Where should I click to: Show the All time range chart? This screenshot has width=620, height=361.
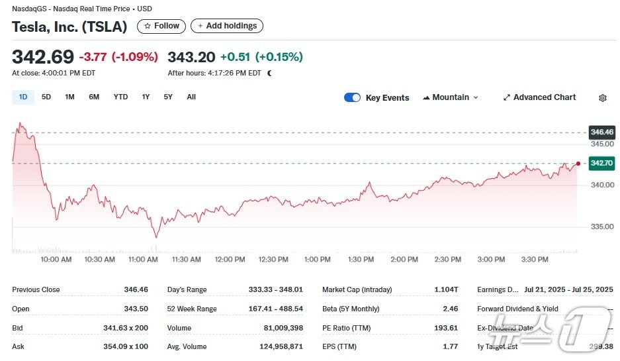pyautogui.click(x=191, y=97)
